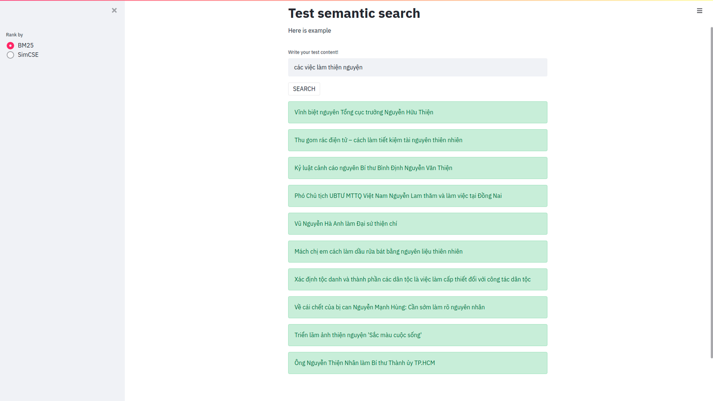The width and height of the screenshot is (713, 401).
Task: Click the 'Test semantic search' page title
Action: (354, 13)
